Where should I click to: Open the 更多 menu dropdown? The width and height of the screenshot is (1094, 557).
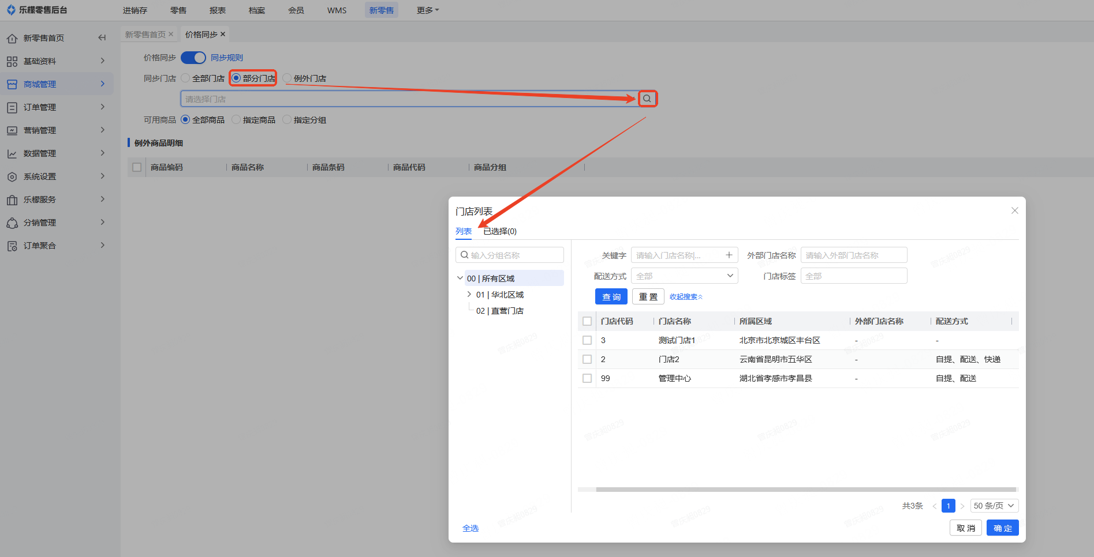click(x=428, y=10)
